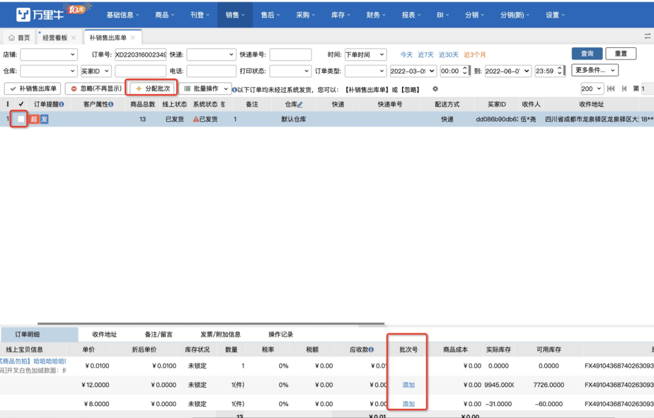
Task: Open the 仓库 filter dropdown
Action: (x=49, y=71)
